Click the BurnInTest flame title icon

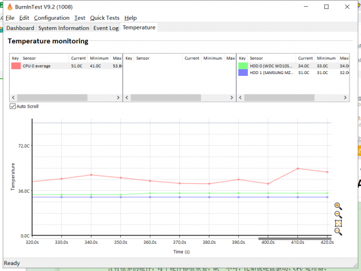click(x=10, y=7)
